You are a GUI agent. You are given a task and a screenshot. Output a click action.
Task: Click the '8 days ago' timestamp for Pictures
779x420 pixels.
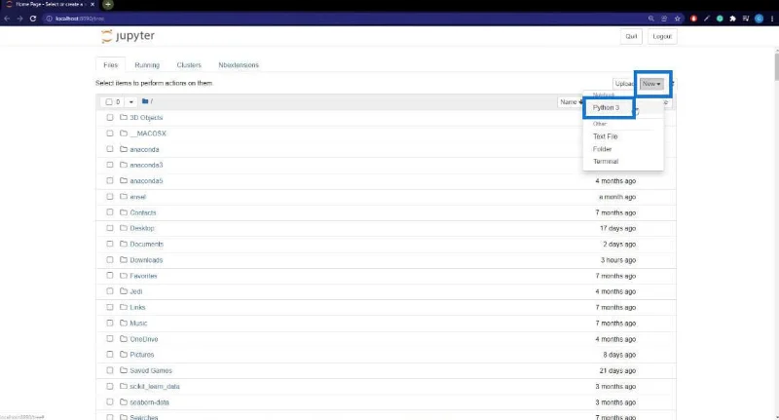coord(619,355)
